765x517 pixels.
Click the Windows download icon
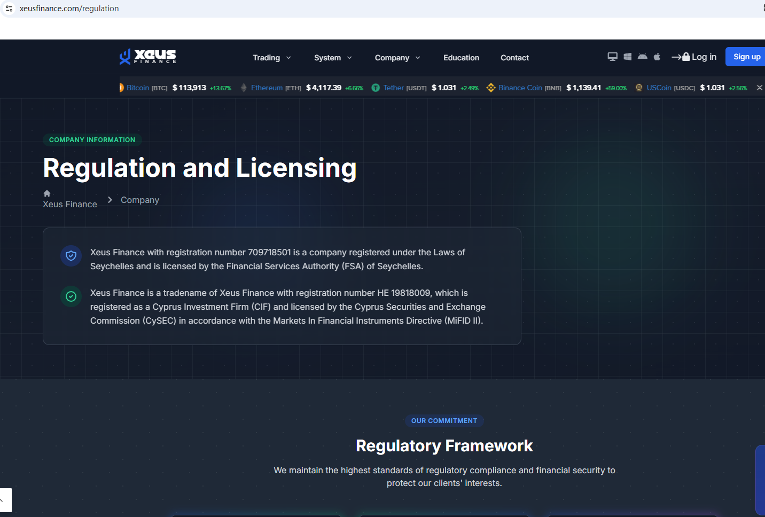click(628, 57)
